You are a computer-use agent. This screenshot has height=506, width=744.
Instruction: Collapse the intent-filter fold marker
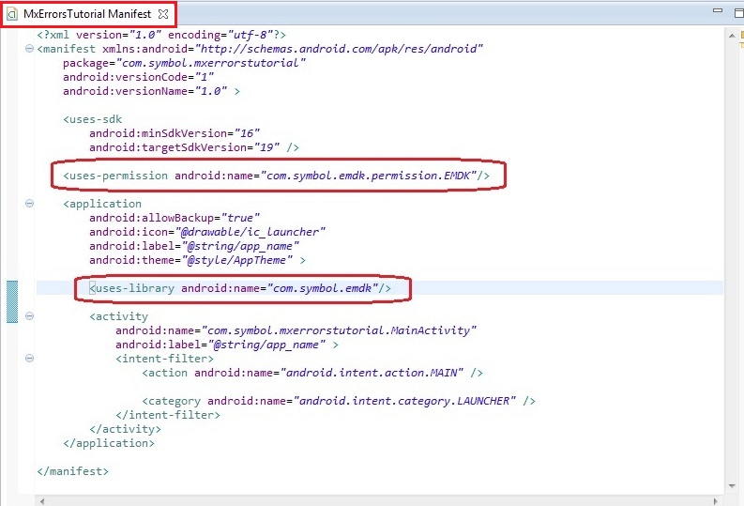coord(30,359)
